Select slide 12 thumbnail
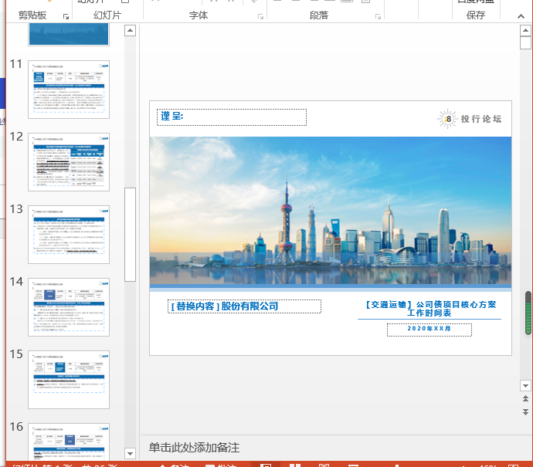The image size is (533, 467). pyautogui.click(x=69, y=162)
